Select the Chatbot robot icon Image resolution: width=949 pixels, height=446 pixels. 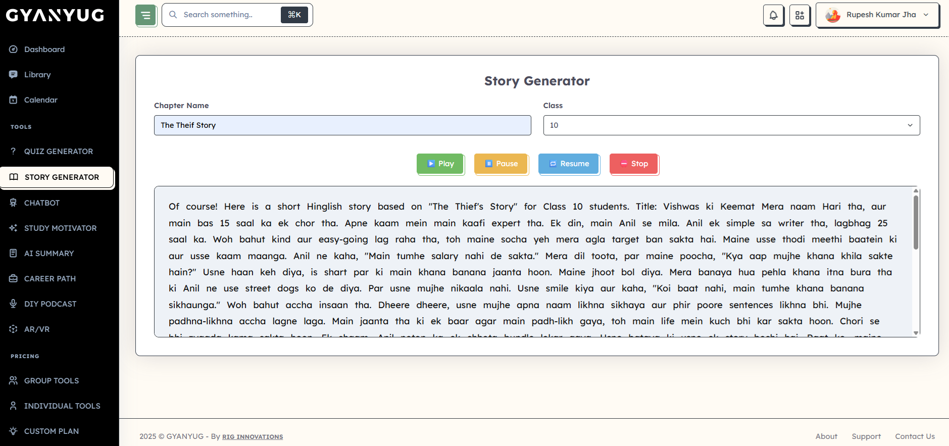(x=14, y=203)
